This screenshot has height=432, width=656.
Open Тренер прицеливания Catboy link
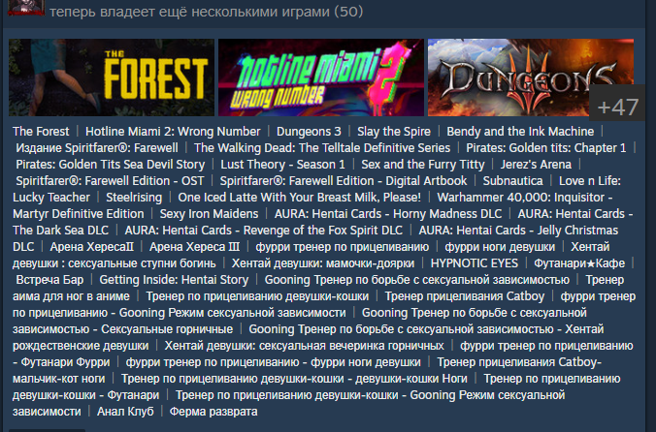point(465,296)
